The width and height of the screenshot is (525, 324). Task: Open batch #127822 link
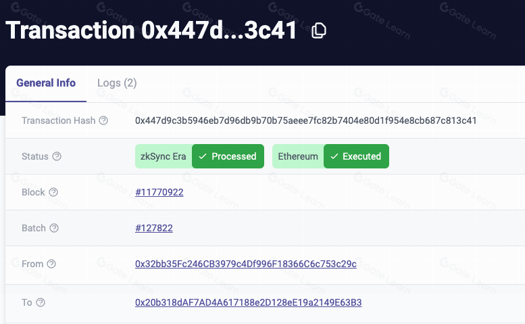[154, 228]
